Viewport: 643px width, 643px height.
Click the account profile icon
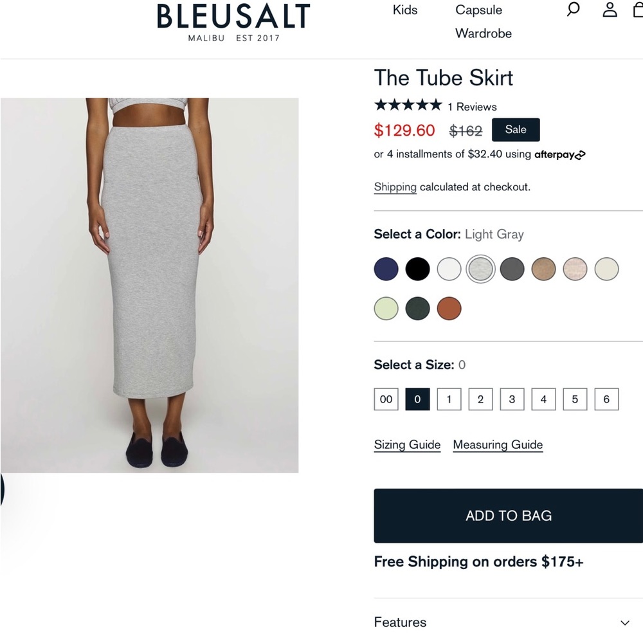coord(610,10)
